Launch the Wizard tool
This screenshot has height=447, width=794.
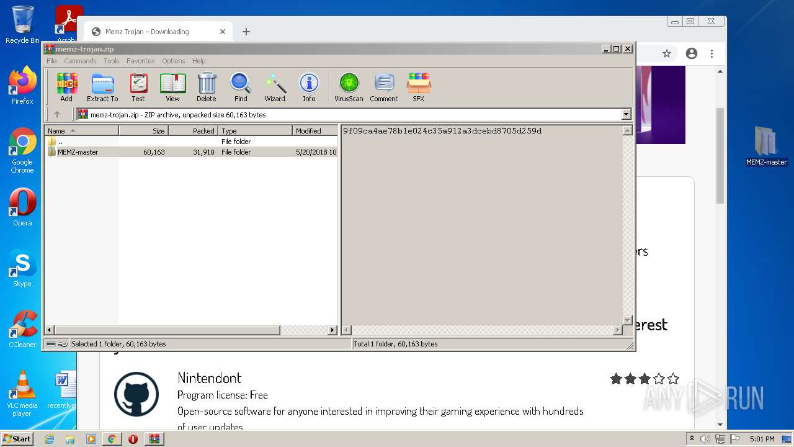(275, 87)
